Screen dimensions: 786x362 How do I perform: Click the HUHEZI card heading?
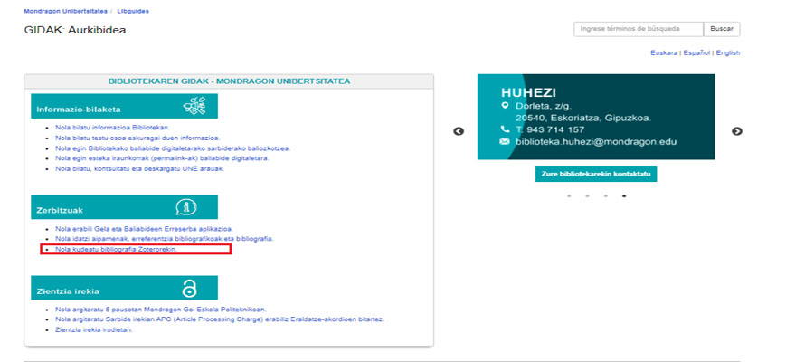pyautogui.click(x=528, y=92)
